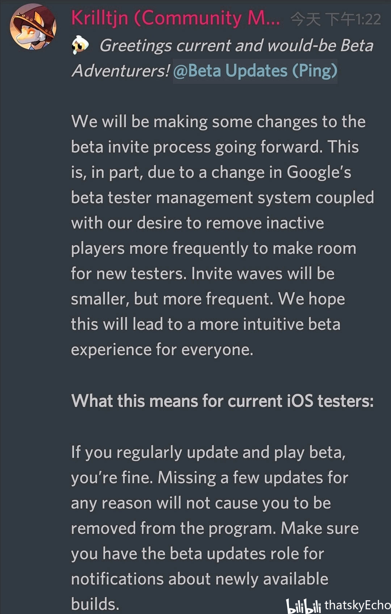Image resolution: width=391 pixels, height=614 pixels.
Task: Click the 'smaller, but more frequent' line
Action: 172,299
